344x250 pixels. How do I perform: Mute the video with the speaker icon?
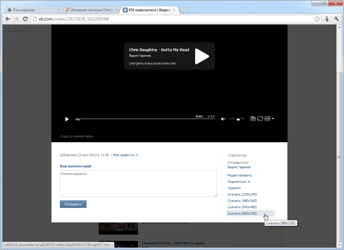[223, 119]
